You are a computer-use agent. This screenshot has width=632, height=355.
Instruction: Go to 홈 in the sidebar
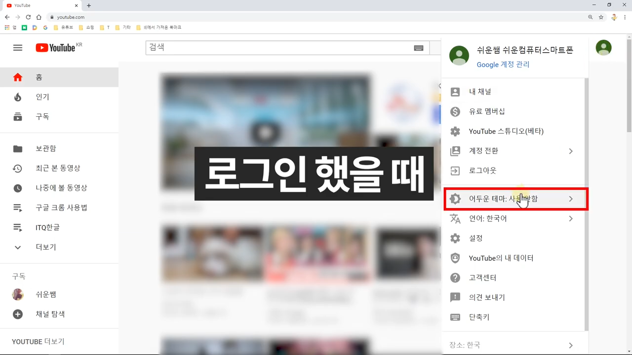pos(59,77)
